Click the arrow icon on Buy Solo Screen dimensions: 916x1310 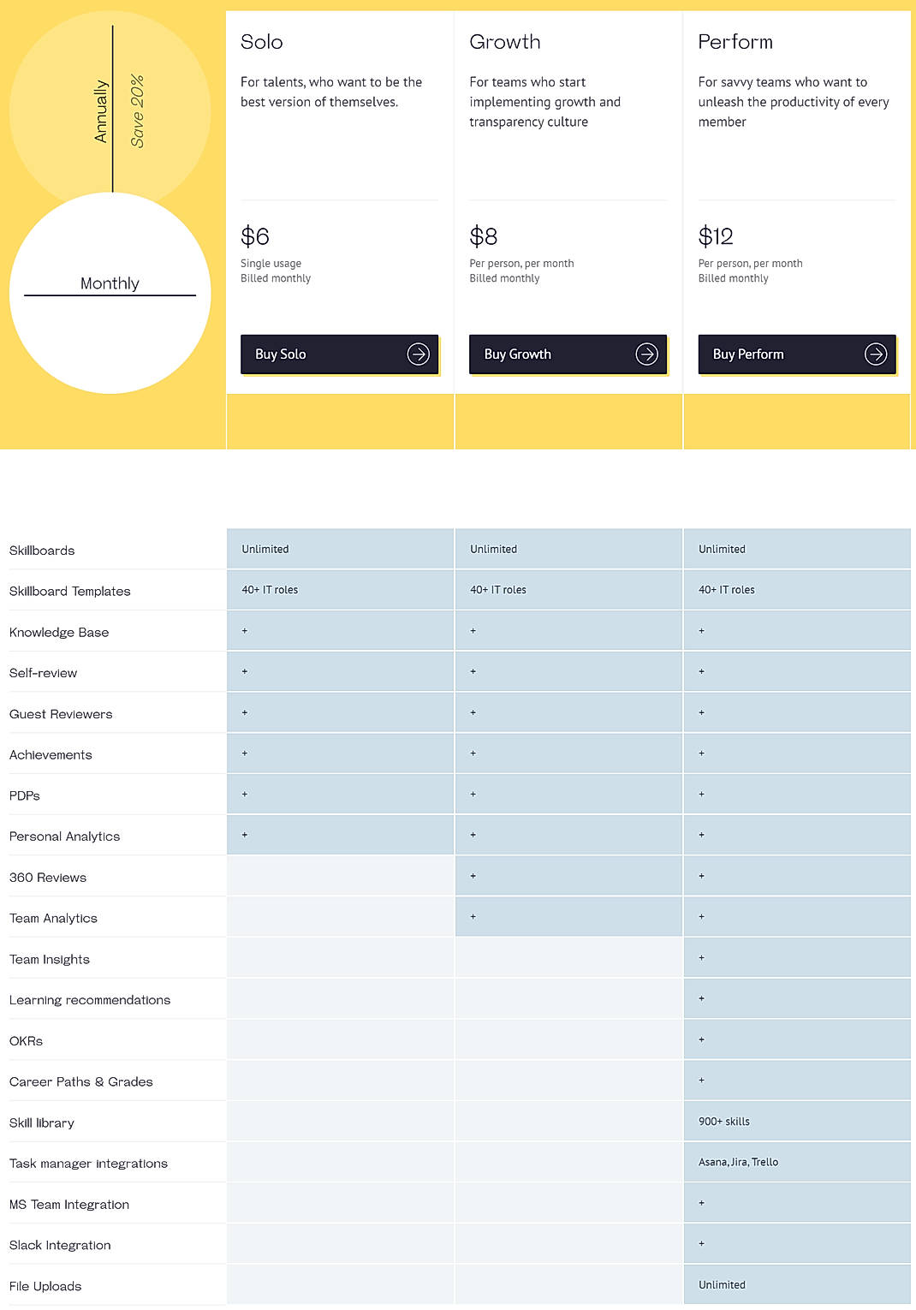[418, 354]
